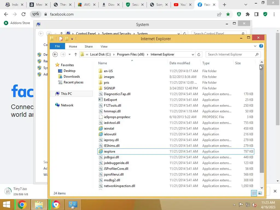Select Network in navigation pane
Viewport: 280px width, 210px height.
(x=67, y=105)
